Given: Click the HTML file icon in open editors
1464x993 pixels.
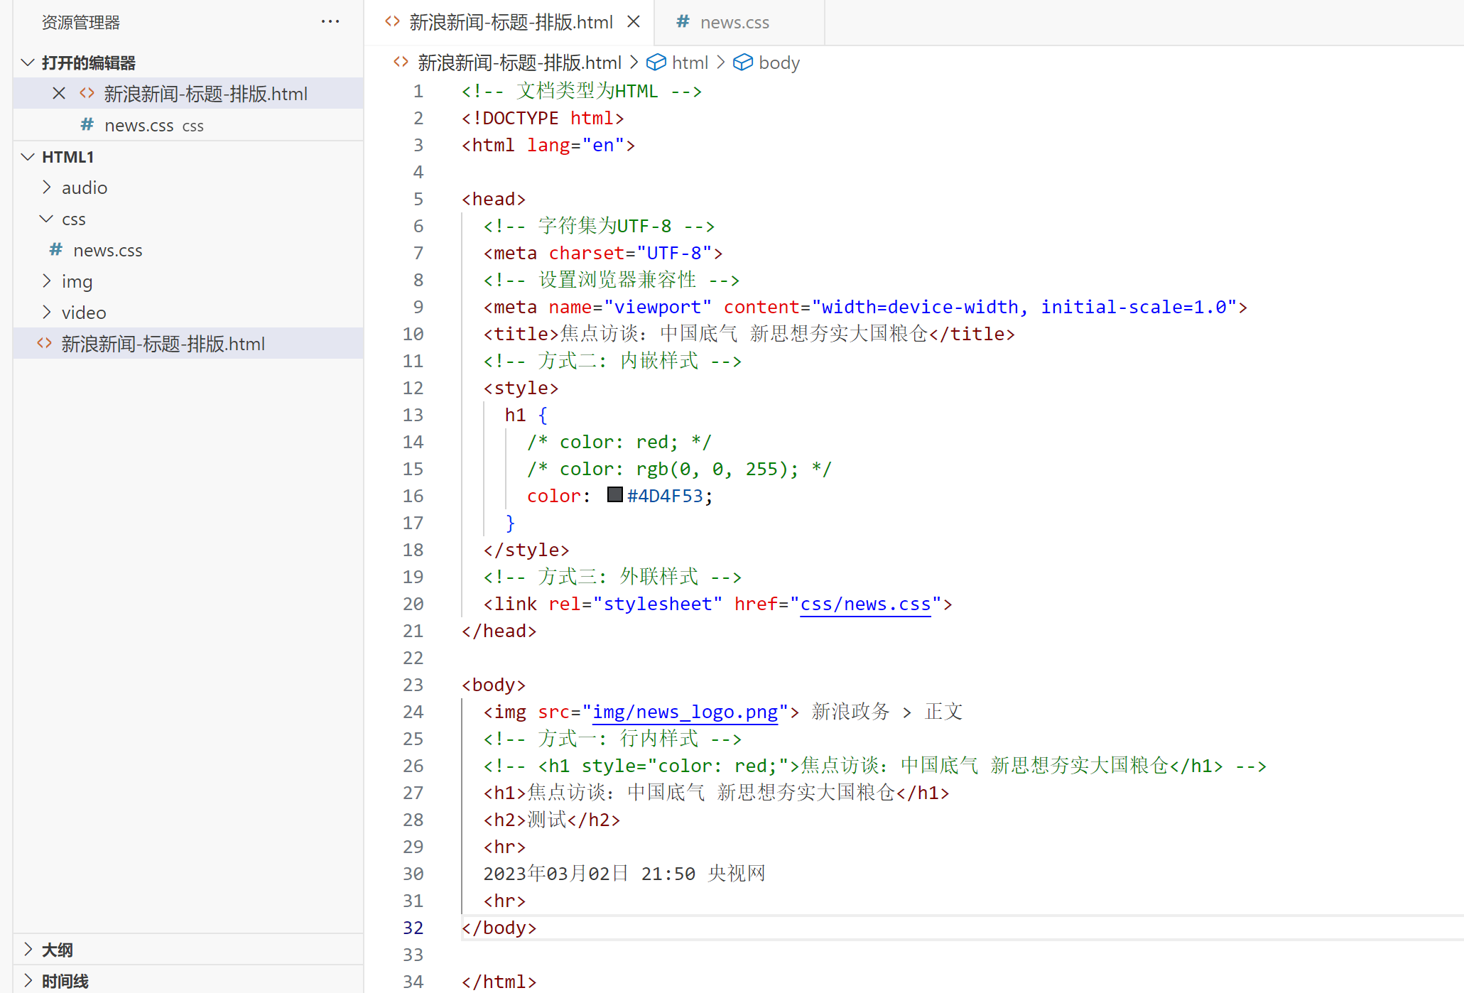Looking at the screenshot, I should tap(87, 93).
